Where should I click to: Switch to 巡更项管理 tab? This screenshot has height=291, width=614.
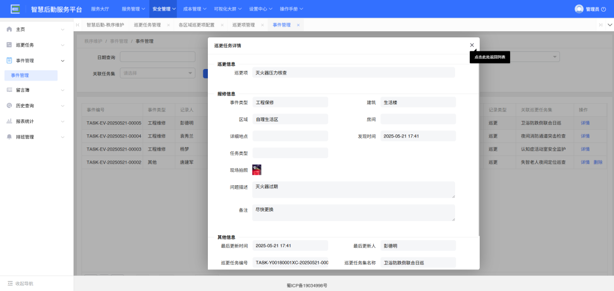click(244, 25)
